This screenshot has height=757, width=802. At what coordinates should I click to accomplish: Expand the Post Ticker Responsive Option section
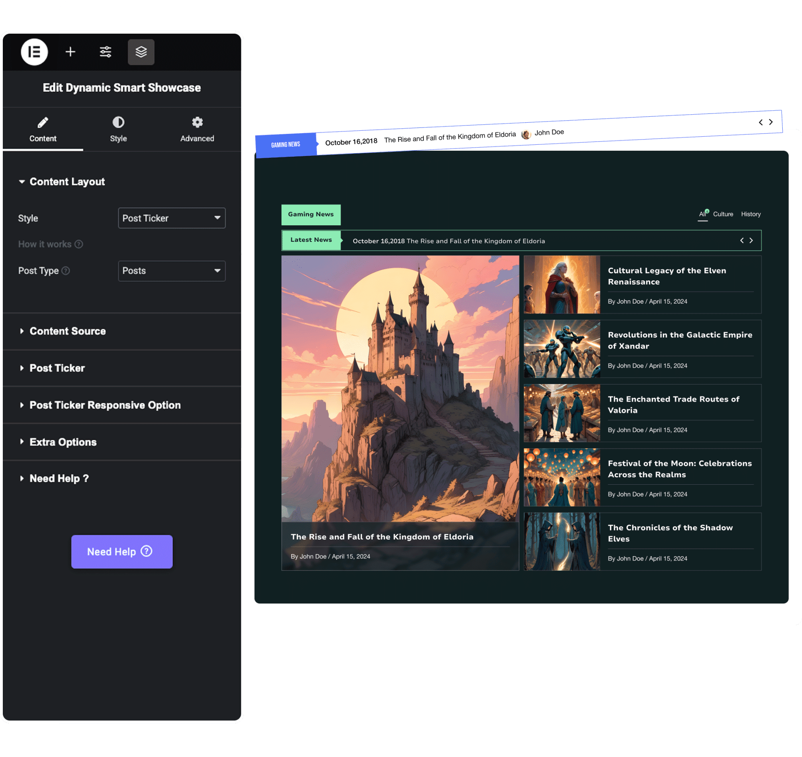[105, 405]
